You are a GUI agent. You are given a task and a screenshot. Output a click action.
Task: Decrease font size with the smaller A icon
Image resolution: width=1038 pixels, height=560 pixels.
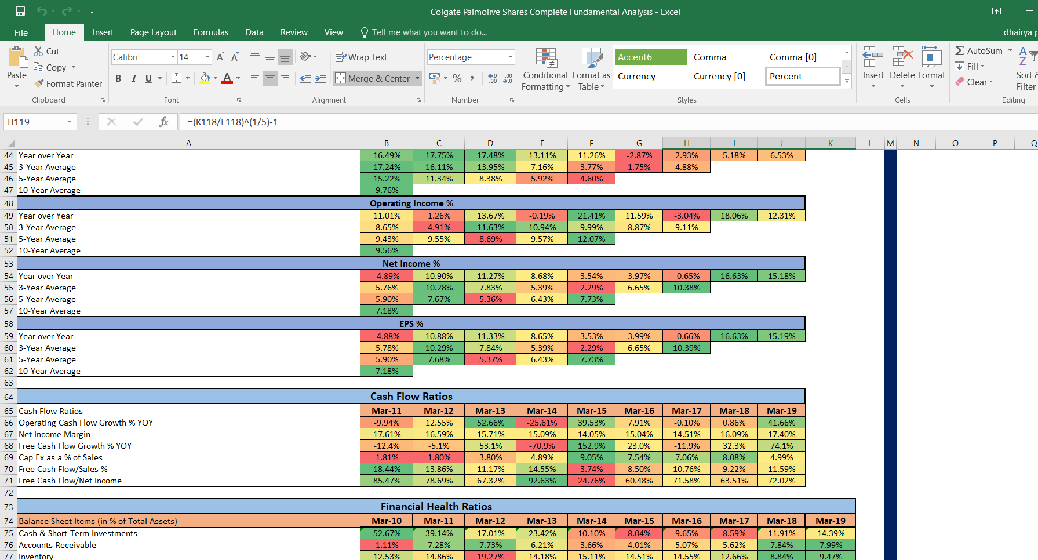tap(235, 57)
